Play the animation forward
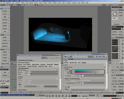 60,96
